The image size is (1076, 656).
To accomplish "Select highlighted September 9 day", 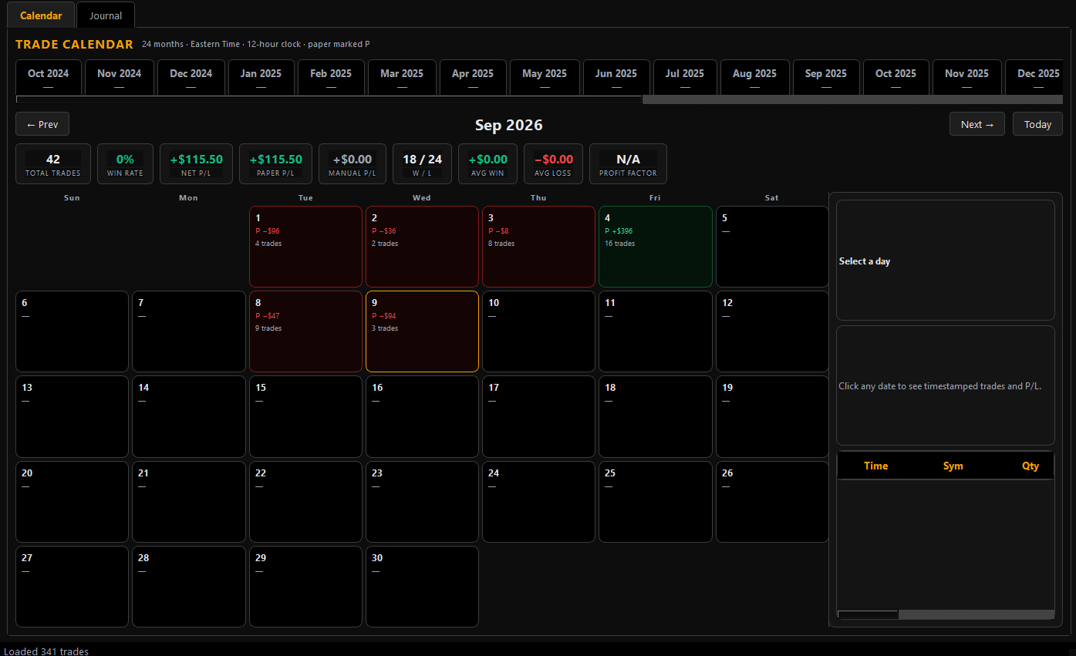I will [422, 331].
